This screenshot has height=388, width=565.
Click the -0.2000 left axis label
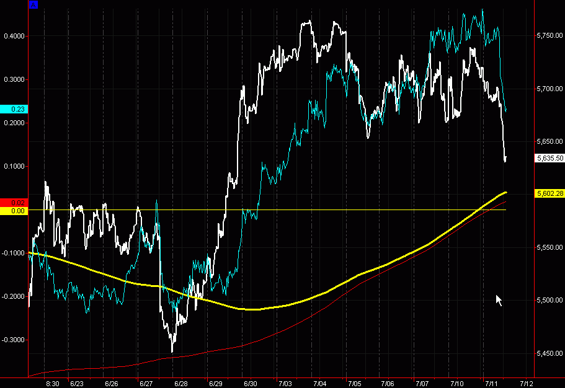pos(13,296)
